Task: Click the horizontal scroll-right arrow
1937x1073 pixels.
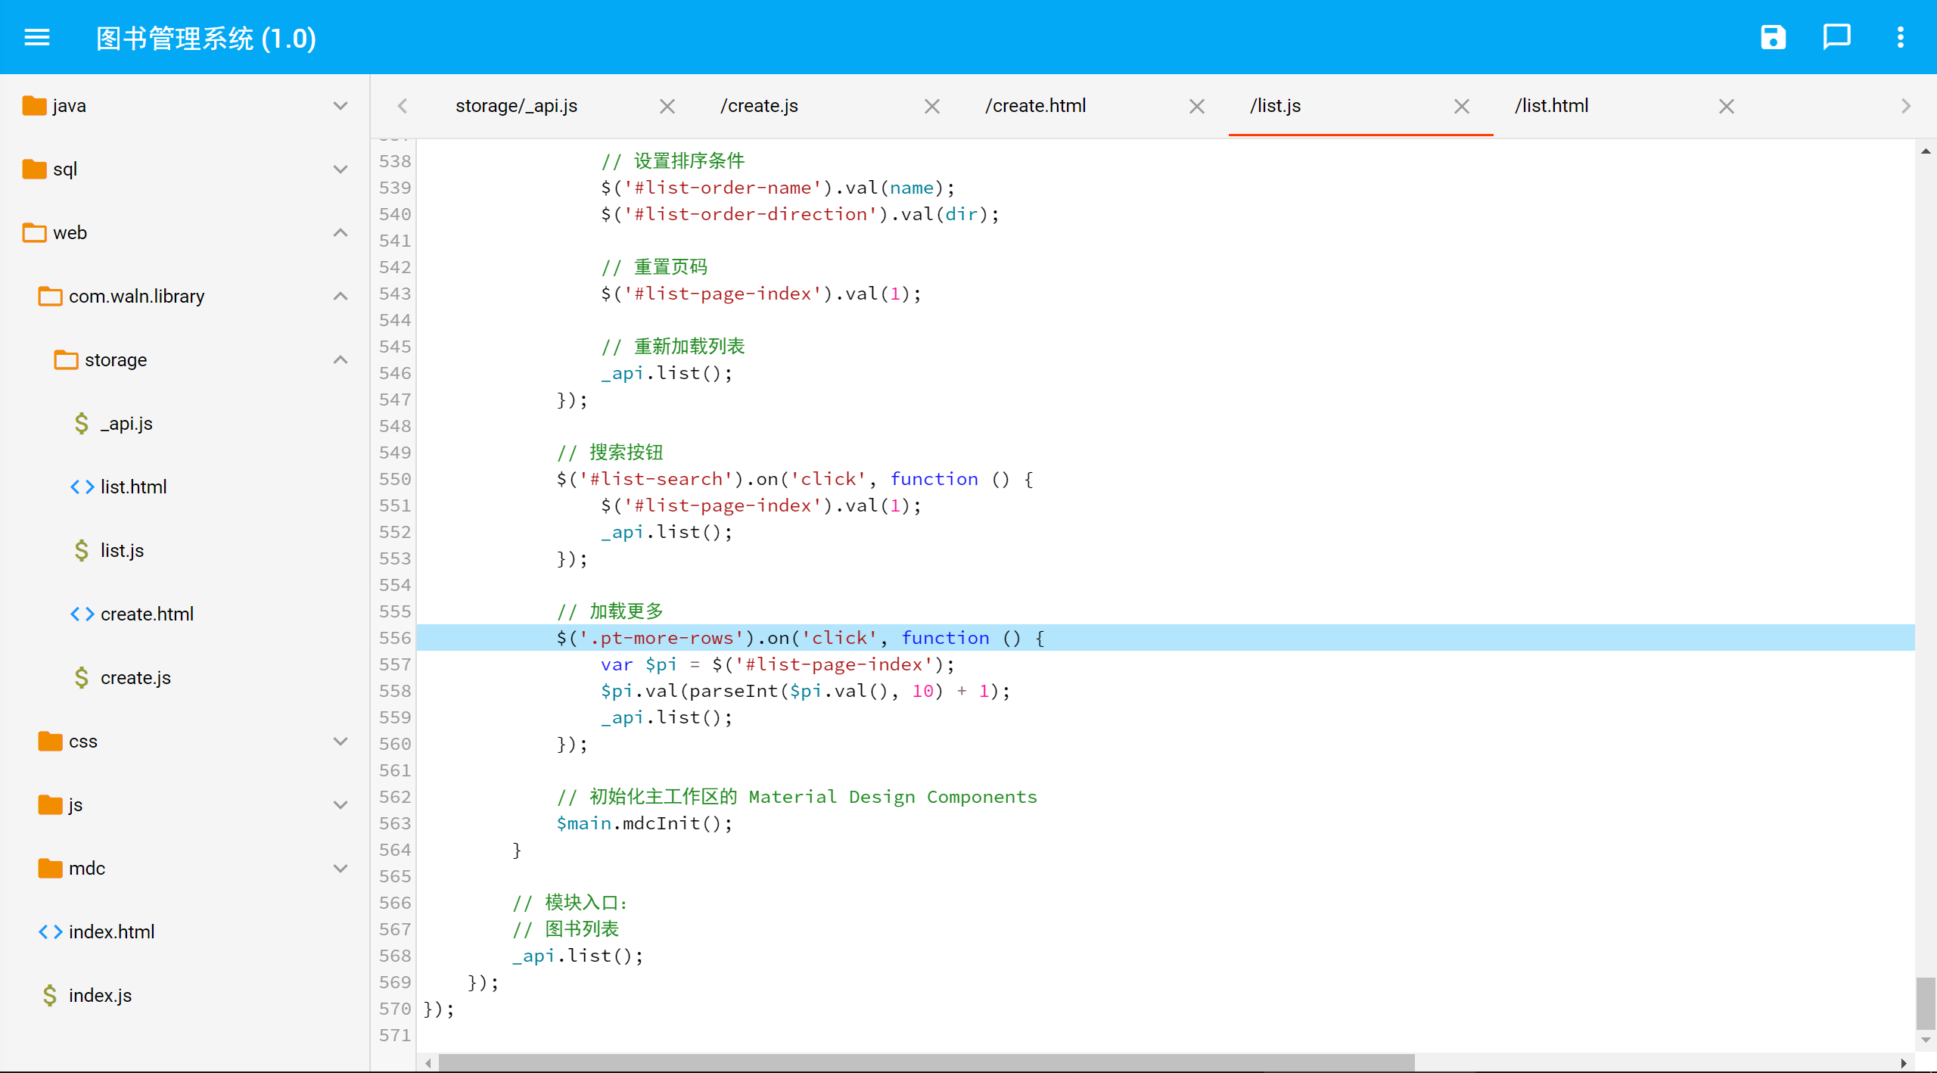Action: click(x=1904, y=1063)
